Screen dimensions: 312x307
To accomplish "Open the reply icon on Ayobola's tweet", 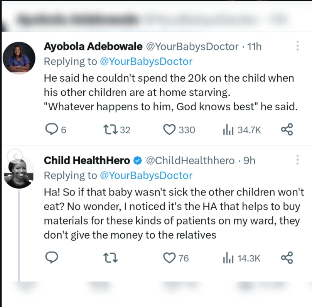I will pyautogui.click(x=51, y=130).
